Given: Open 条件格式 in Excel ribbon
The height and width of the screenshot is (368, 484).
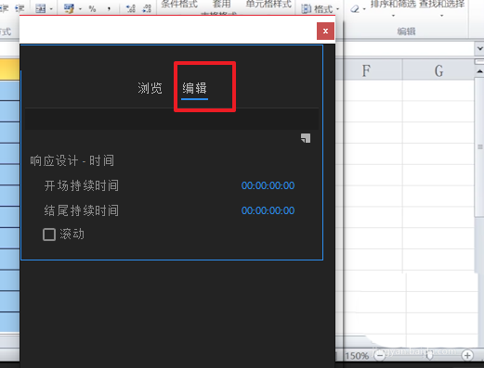Looking at the screenshot, I should click(x=179, y=5).
